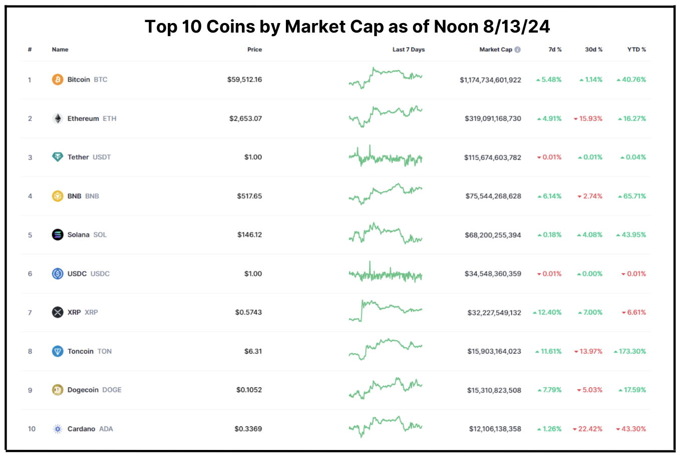Click the XRP logo icon

[x=57, y=312]
